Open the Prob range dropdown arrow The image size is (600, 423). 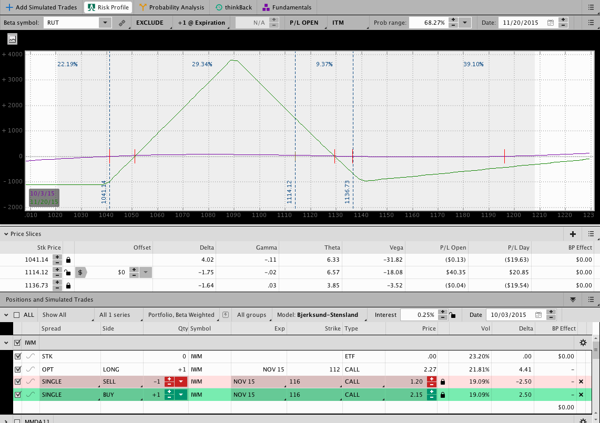[x=465, y=23]
